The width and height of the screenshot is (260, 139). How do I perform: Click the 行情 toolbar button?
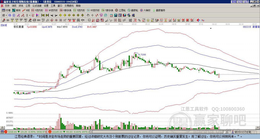(6, 10)
